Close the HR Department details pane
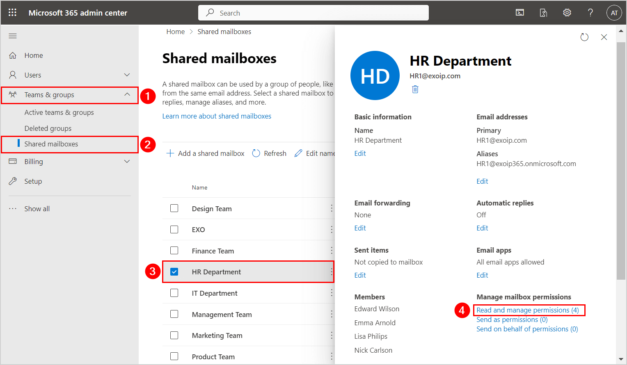This screenshot has height=365, width=627. tap(604, 37)
